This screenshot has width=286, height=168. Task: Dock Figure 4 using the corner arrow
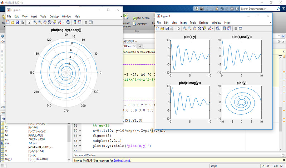pos(121,16)
